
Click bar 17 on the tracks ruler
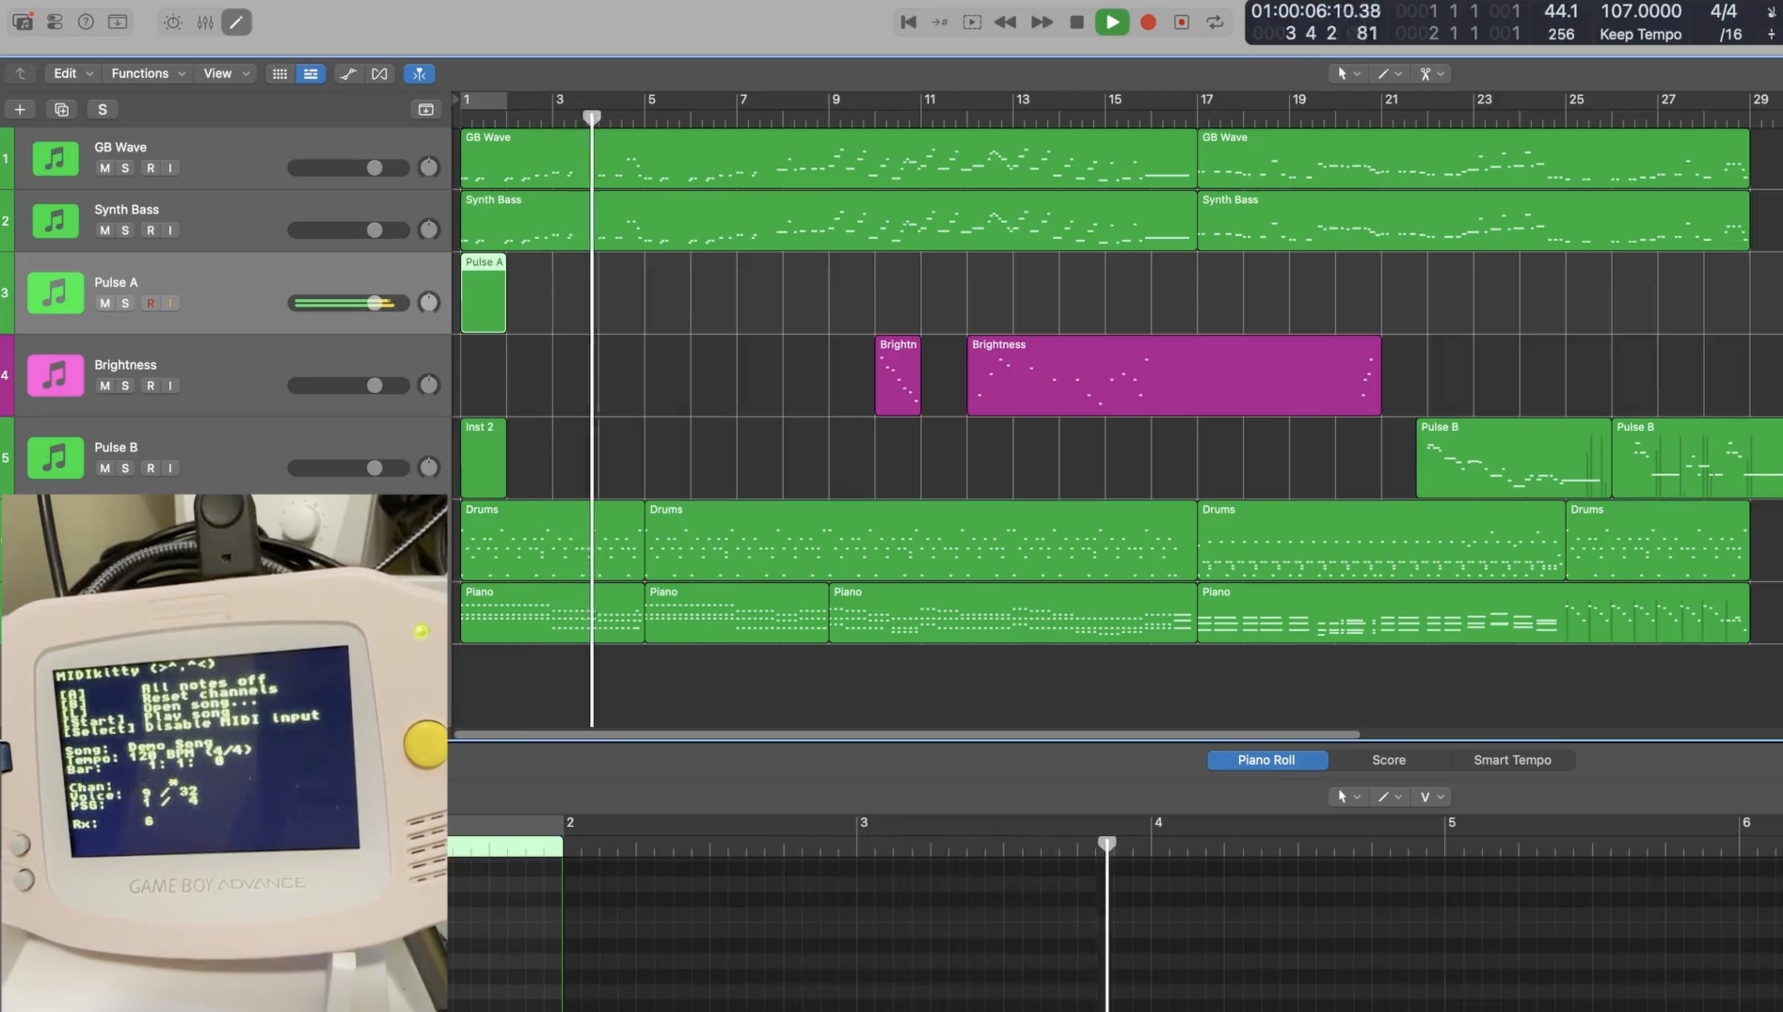(x=1207, y=100)
